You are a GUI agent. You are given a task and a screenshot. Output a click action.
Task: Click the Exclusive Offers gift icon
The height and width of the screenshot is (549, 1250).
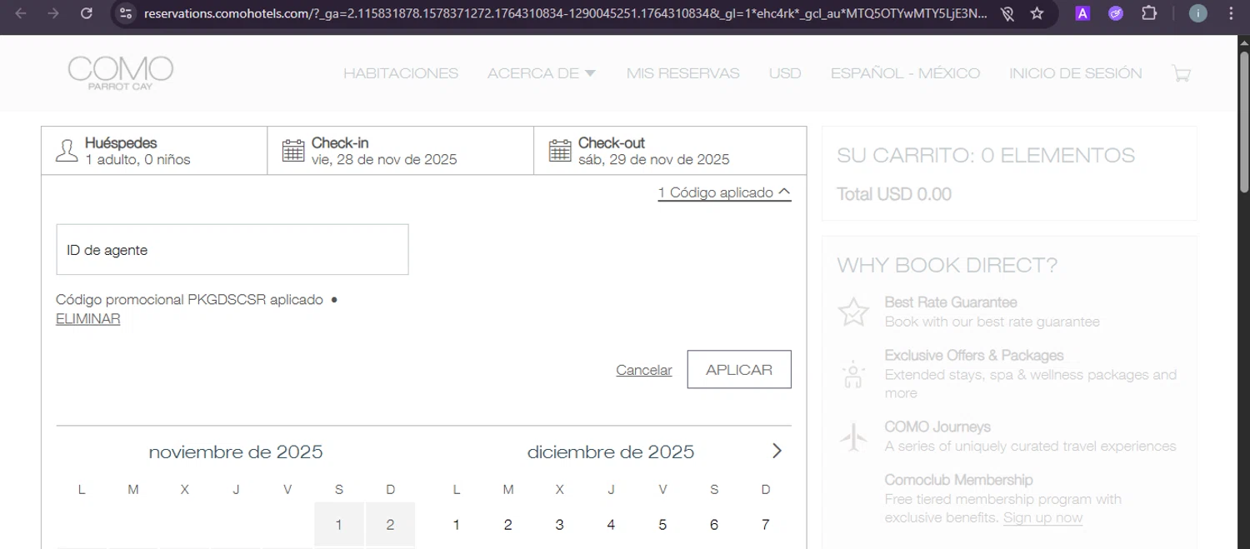[x=853, y=374]
